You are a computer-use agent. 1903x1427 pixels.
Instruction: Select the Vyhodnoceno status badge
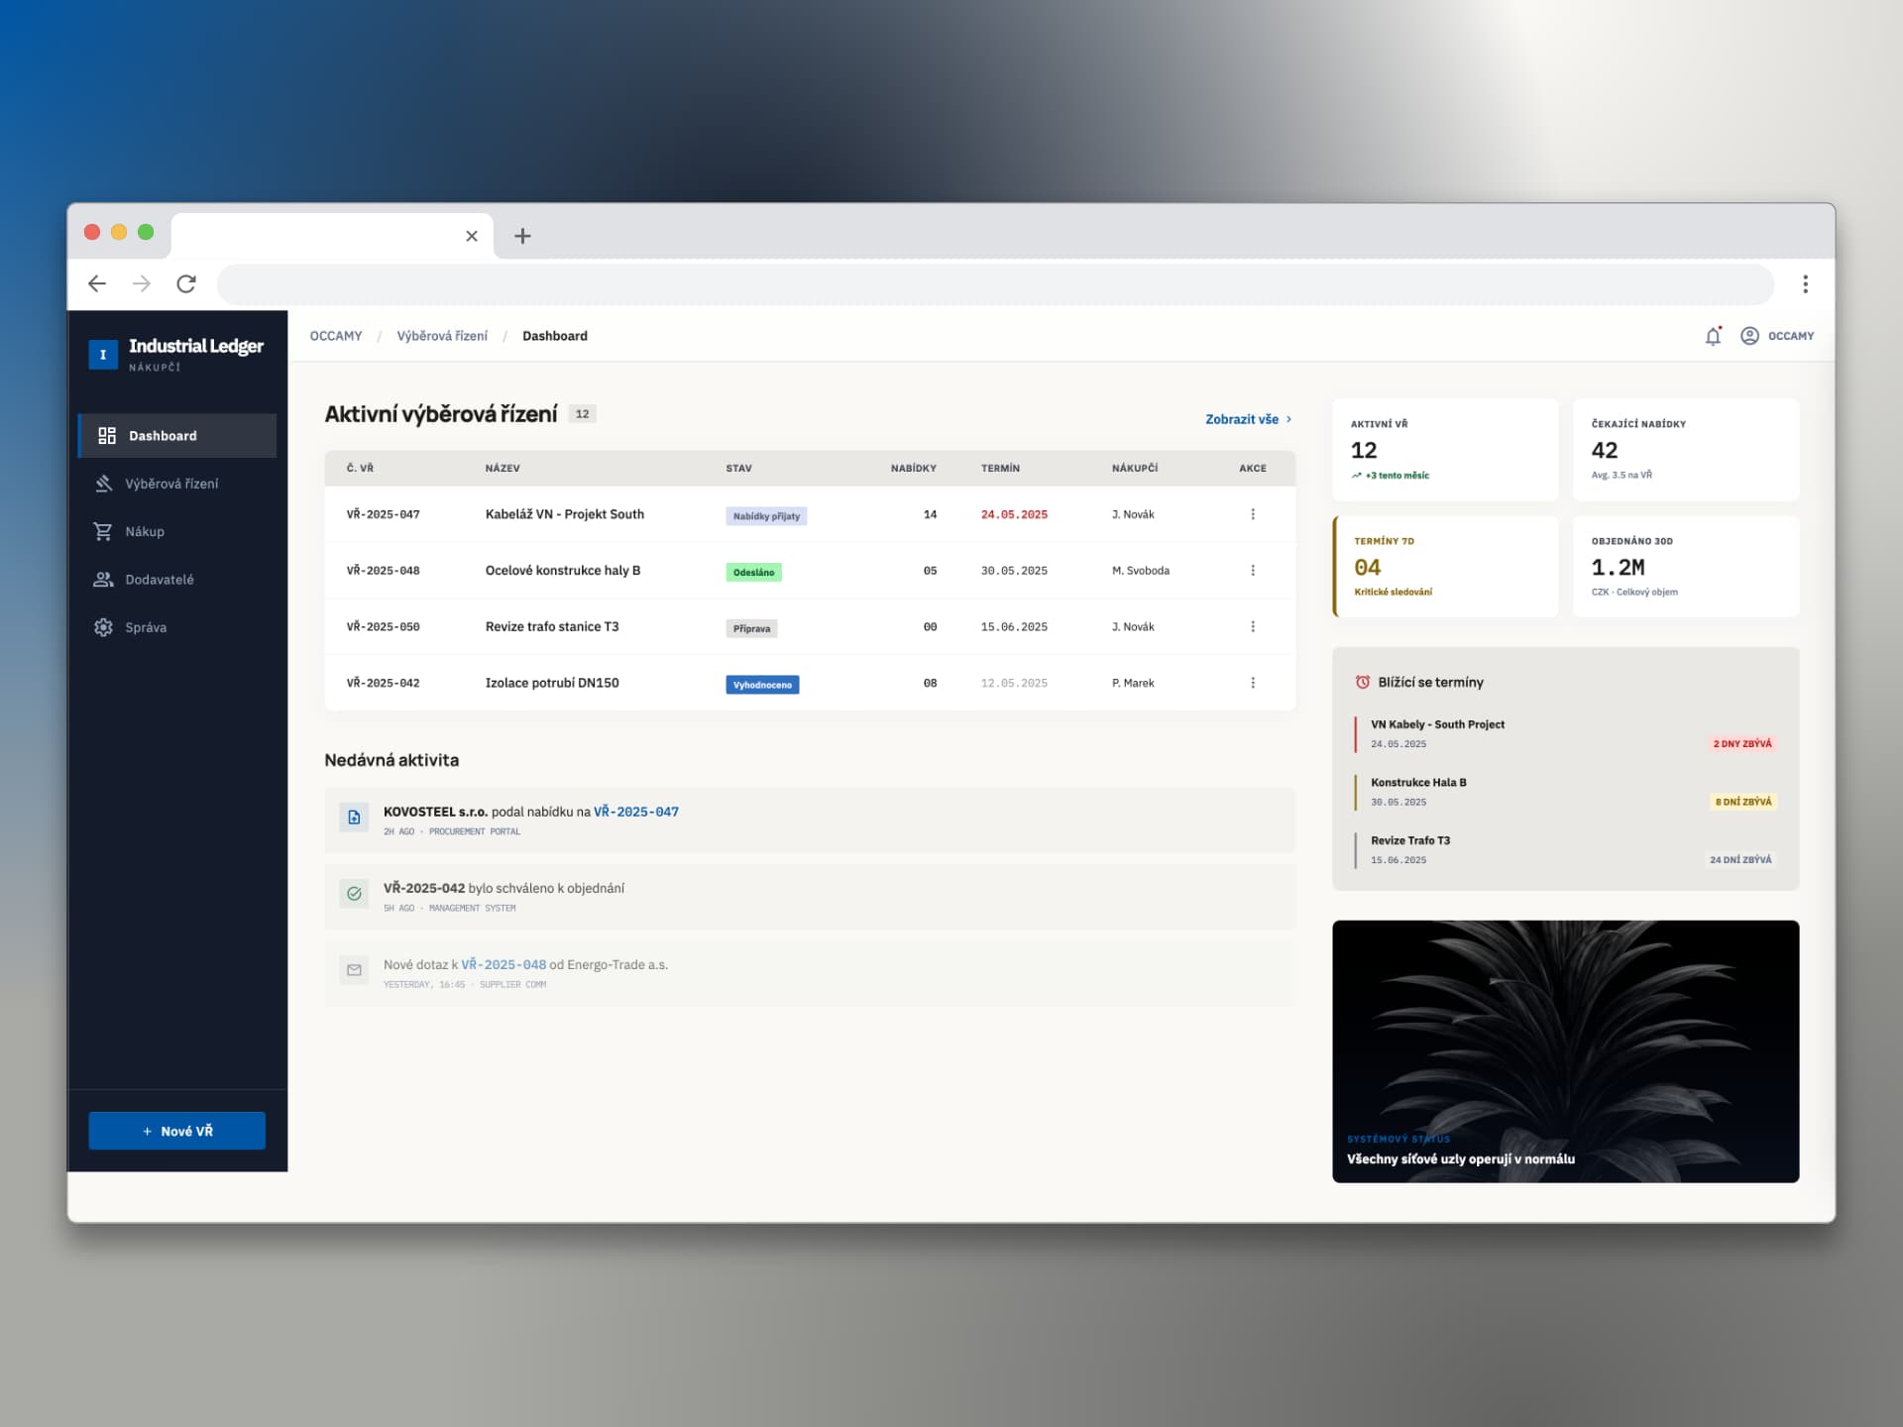[762, 684]
